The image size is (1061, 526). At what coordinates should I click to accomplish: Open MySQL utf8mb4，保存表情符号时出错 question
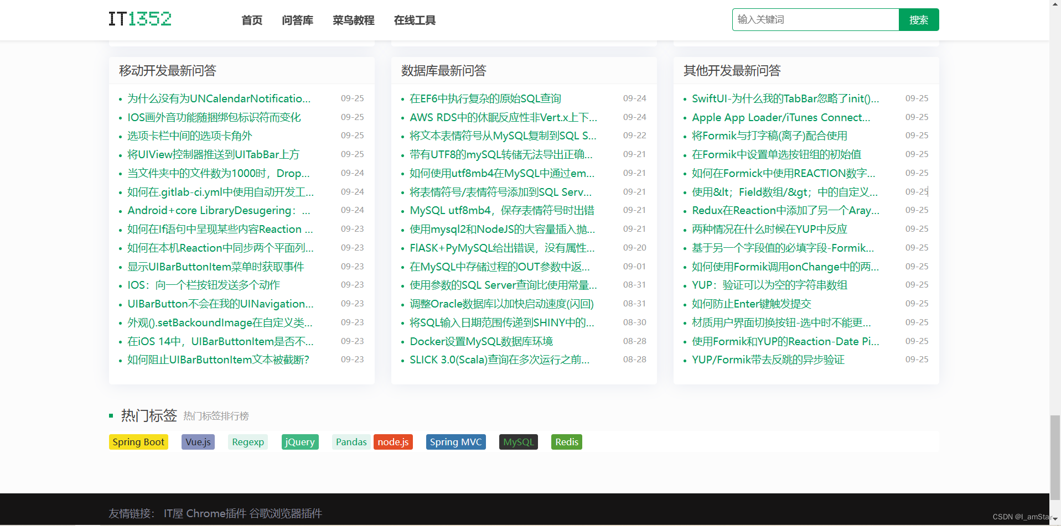coord(502,210)
